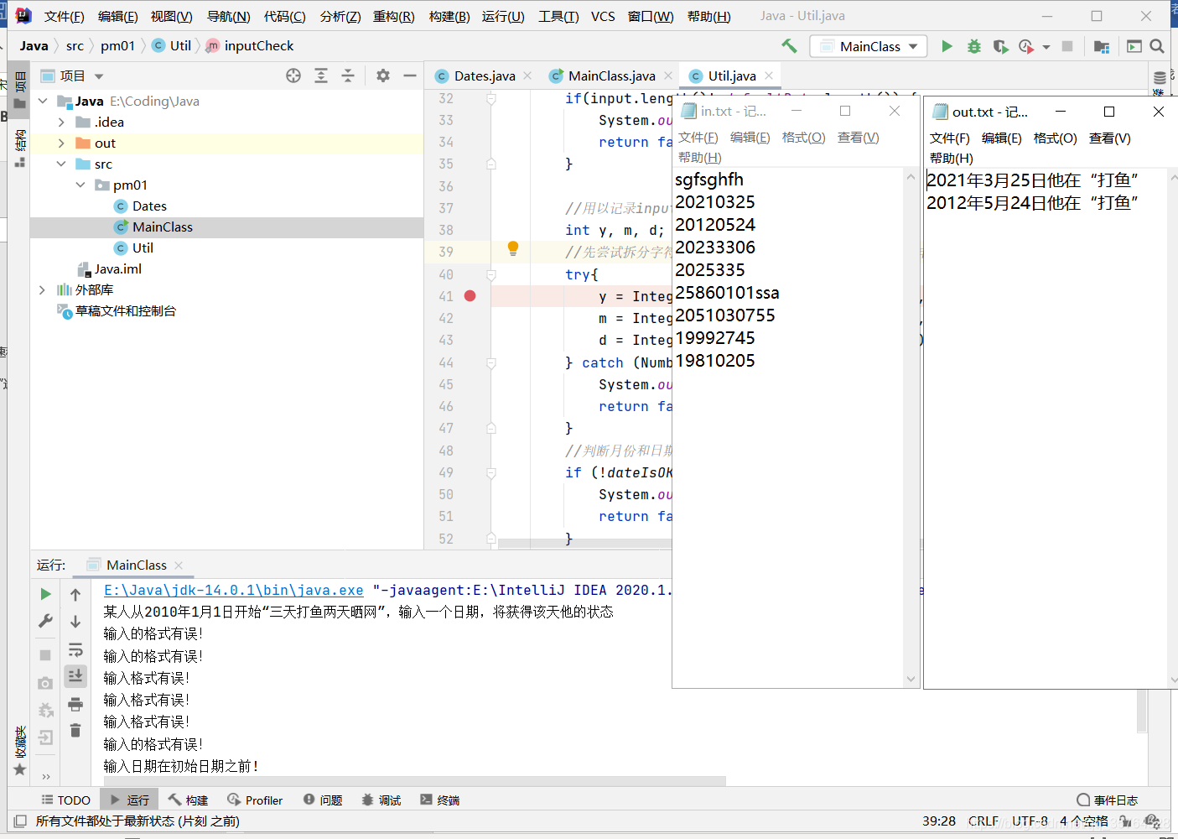Screen dimensions: 1178x839
Task: Open the 构建 tool window button
Action: (188, 800)
